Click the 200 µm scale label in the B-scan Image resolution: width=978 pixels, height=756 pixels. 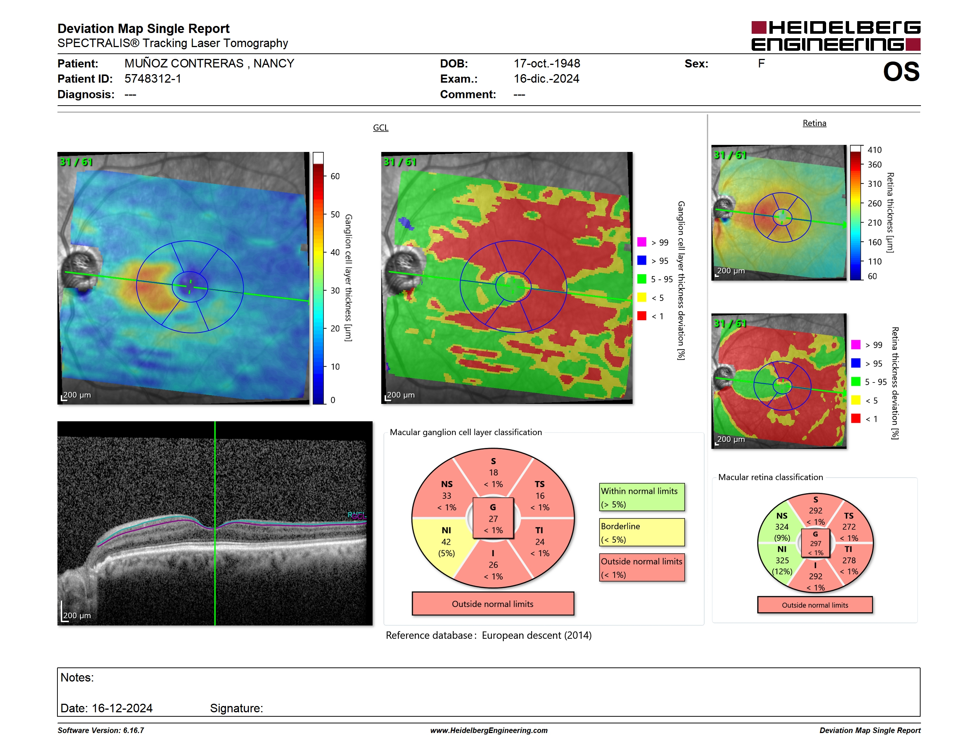point(77,616)
